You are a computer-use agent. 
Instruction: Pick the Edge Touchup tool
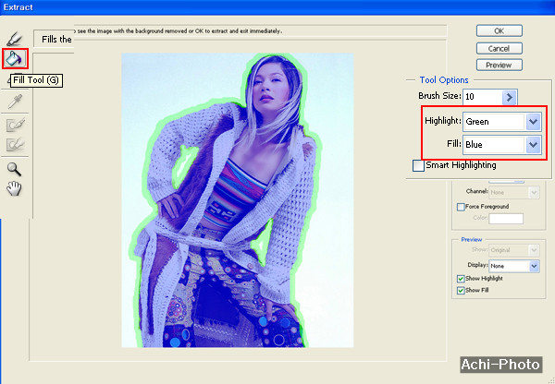coord(14,145)
